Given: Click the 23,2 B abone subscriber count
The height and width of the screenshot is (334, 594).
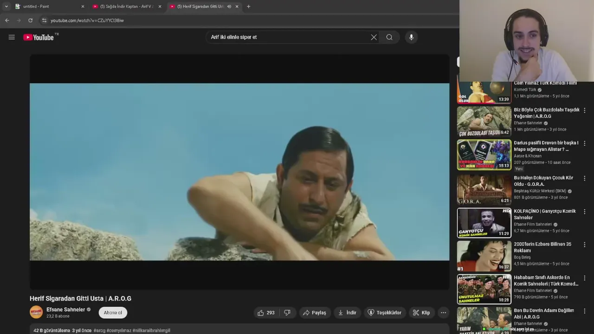Looking at the screenshot, I should (58, 316).
